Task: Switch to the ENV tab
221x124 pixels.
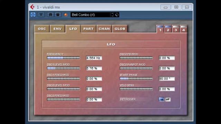Action: 58,29
